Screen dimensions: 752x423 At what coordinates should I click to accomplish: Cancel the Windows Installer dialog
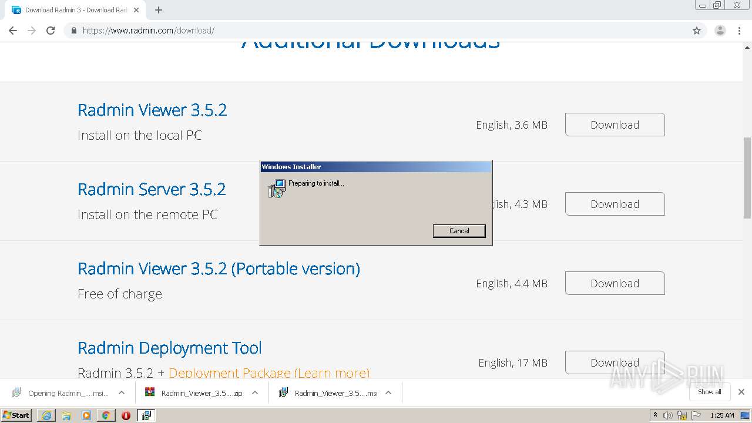coord(459,231)
